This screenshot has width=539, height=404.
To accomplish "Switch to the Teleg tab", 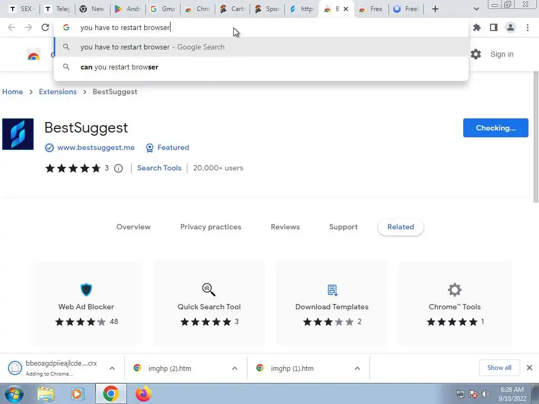I will (57, 9).
